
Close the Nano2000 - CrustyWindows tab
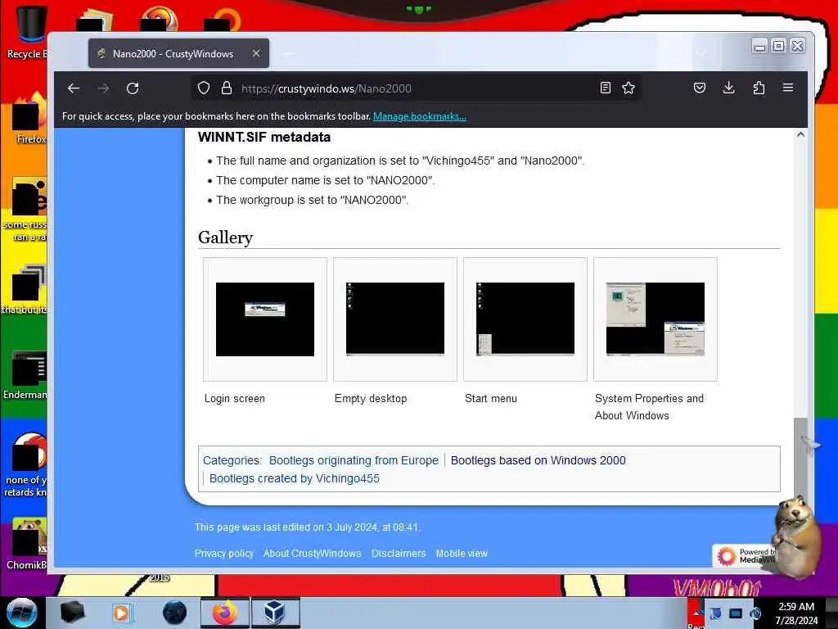tap(256, 53)
